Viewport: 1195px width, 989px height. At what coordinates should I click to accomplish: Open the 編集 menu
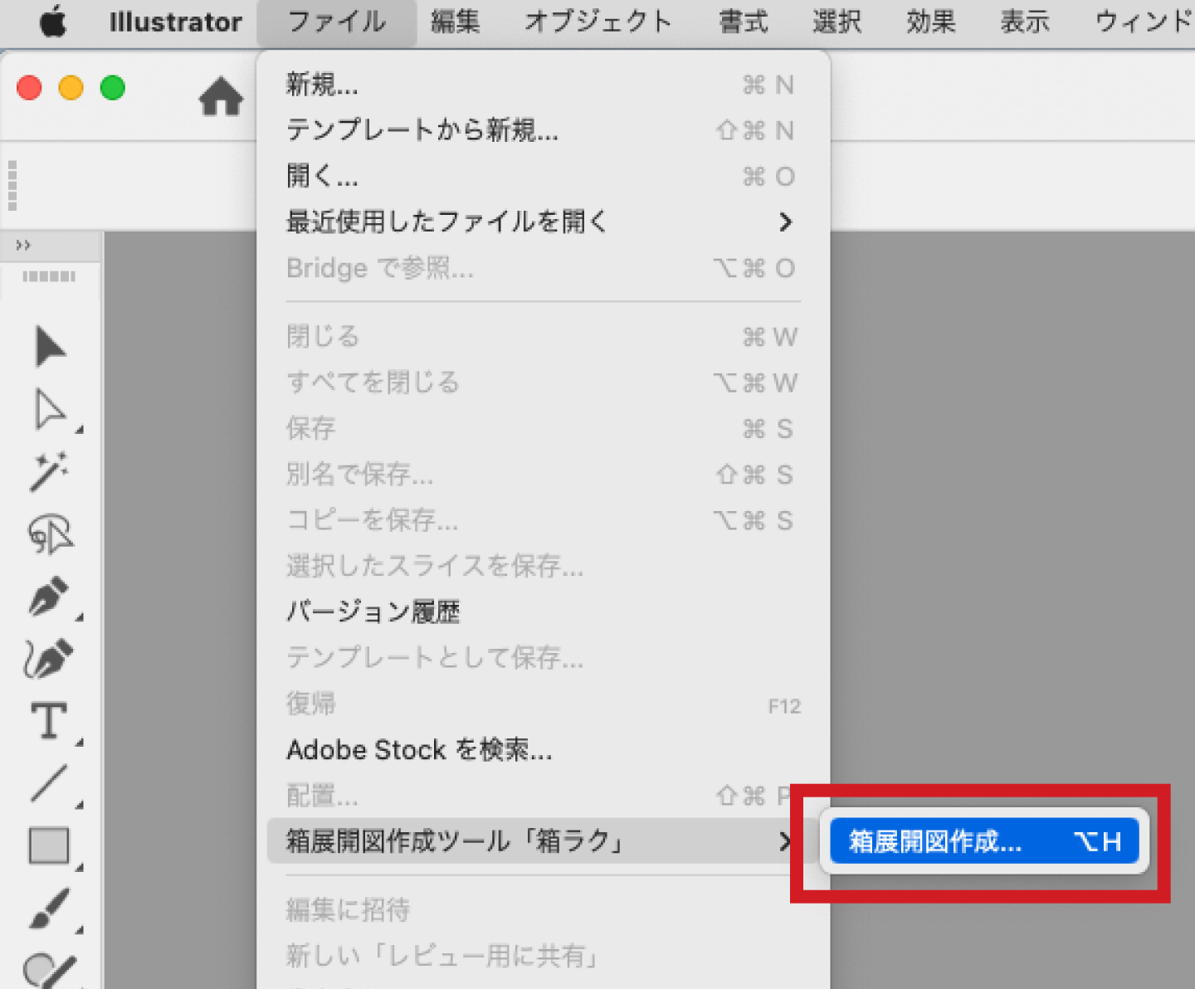[x=455, y=22]
